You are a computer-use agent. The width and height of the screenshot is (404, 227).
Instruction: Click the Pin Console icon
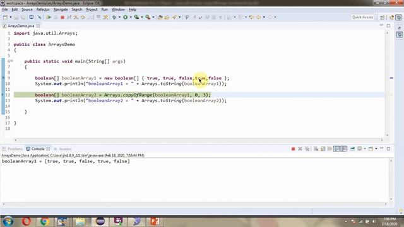(x=352, y=149)
